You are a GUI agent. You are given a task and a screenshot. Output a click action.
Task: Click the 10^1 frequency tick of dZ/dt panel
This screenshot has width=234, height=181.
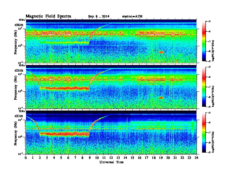point(20,120)
